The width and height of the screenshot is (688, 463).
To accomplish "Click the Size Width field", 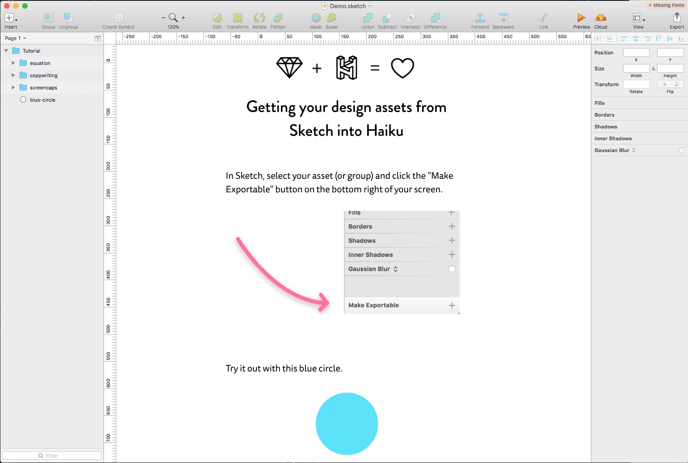I will 636,69.
